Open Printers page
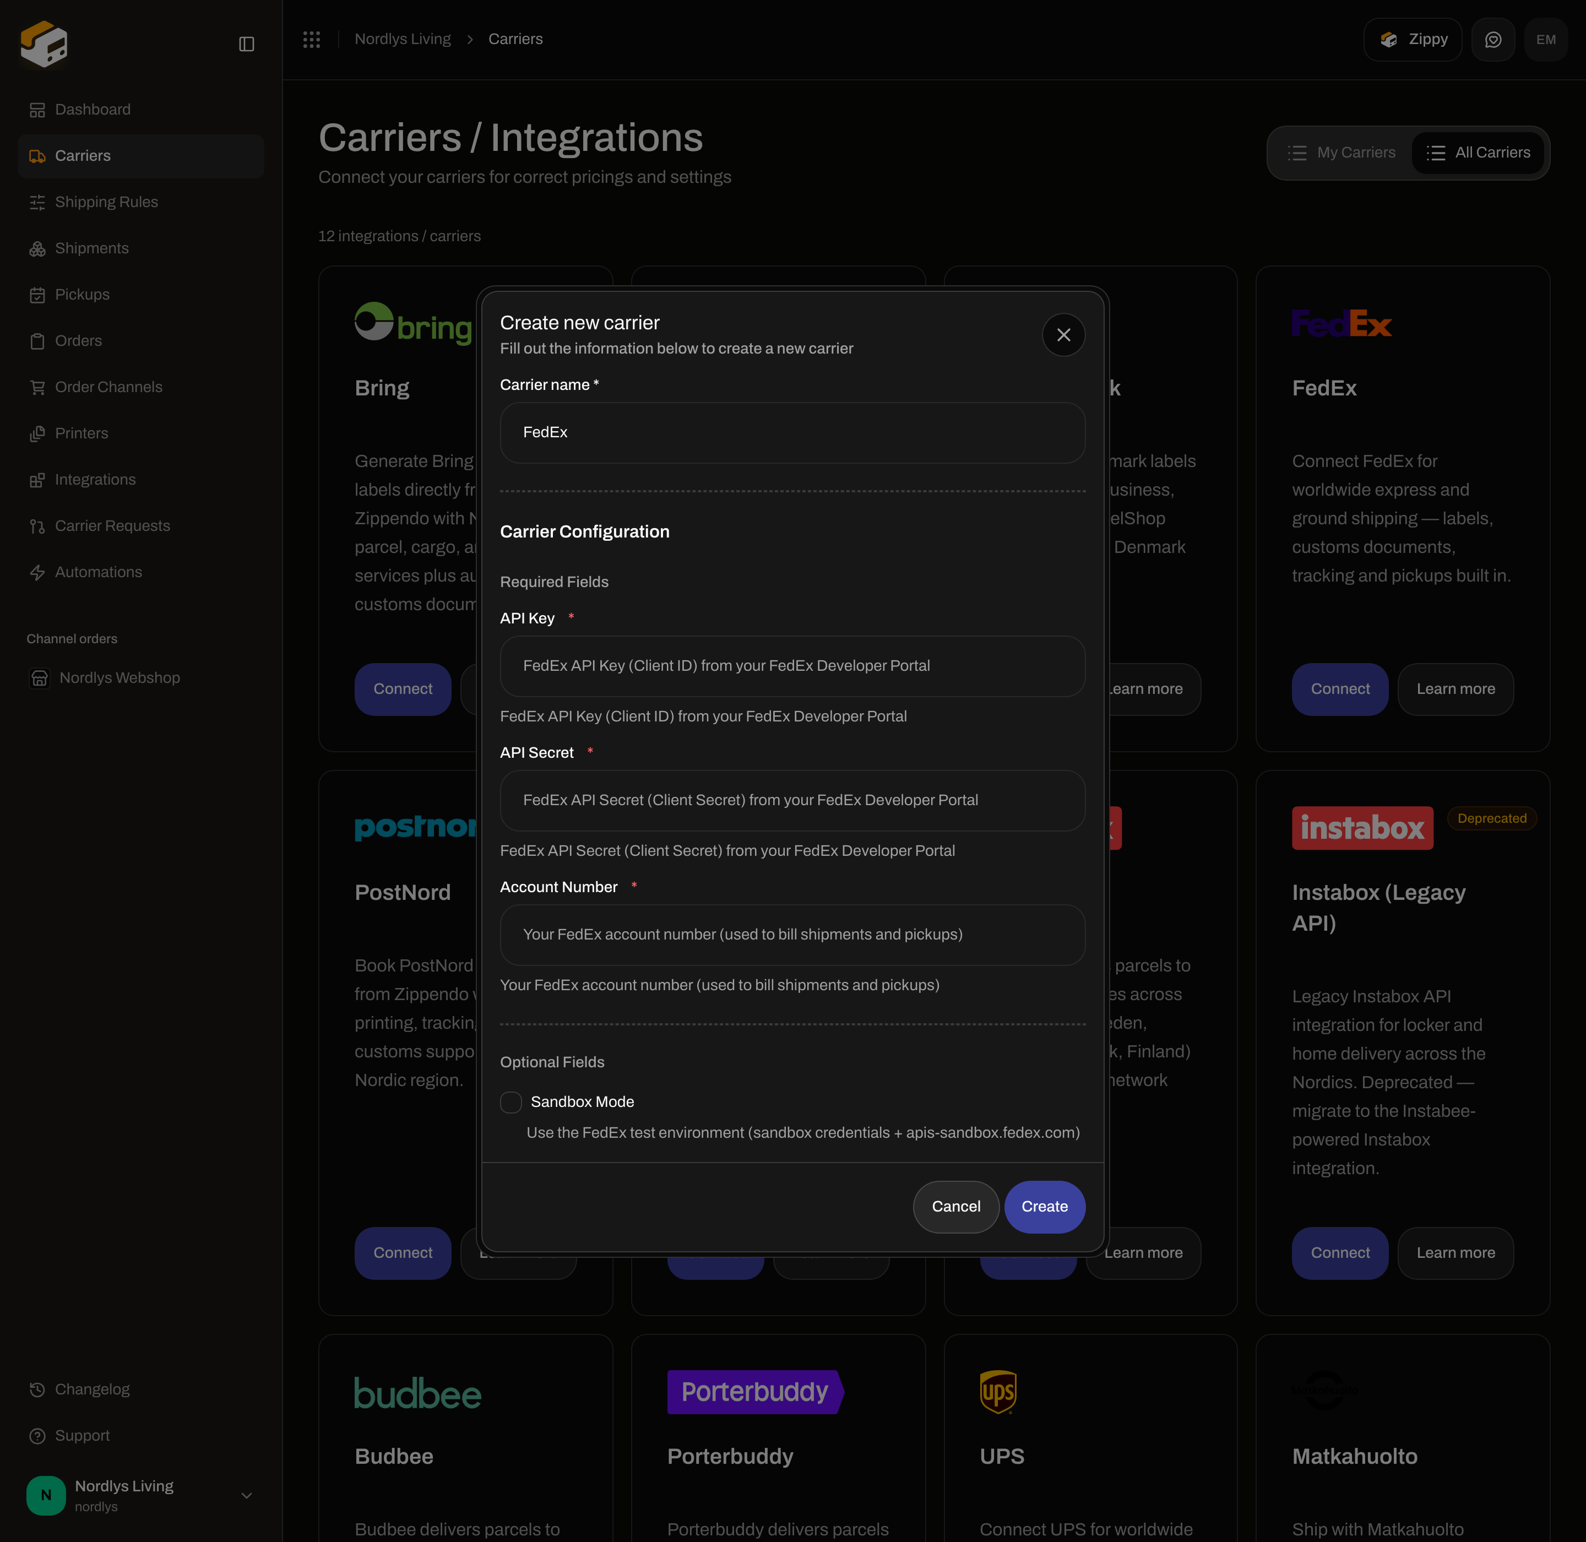The width and height of the screenshot is (1586, 1542). click(141, 433)
